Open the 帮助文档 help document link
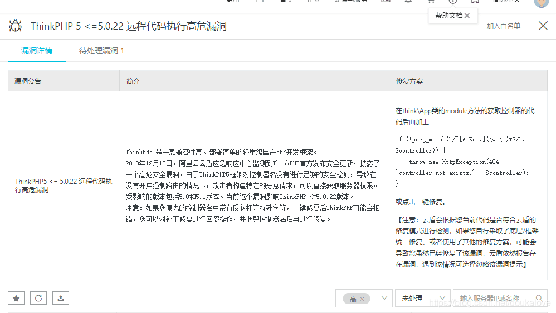The image size is (556, 313). 449,16
